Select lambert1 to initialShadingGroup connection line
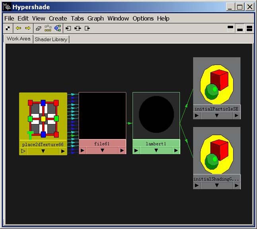This screenshot has height=229, width=257. 186,140
